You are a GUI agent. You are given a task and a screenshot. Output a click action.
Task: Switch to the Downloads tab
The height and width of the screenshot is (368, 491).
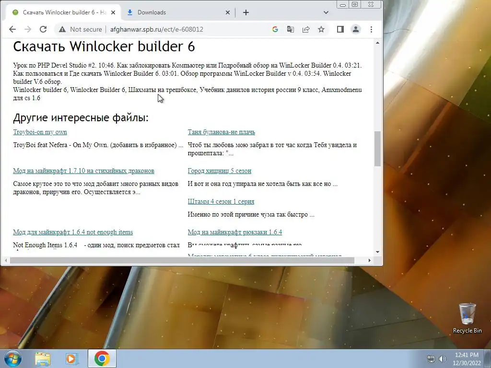[178, 12]
